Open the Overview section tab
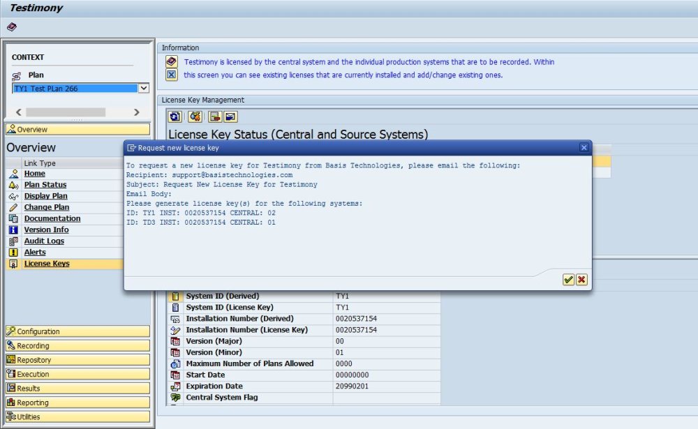 (78, 130)
